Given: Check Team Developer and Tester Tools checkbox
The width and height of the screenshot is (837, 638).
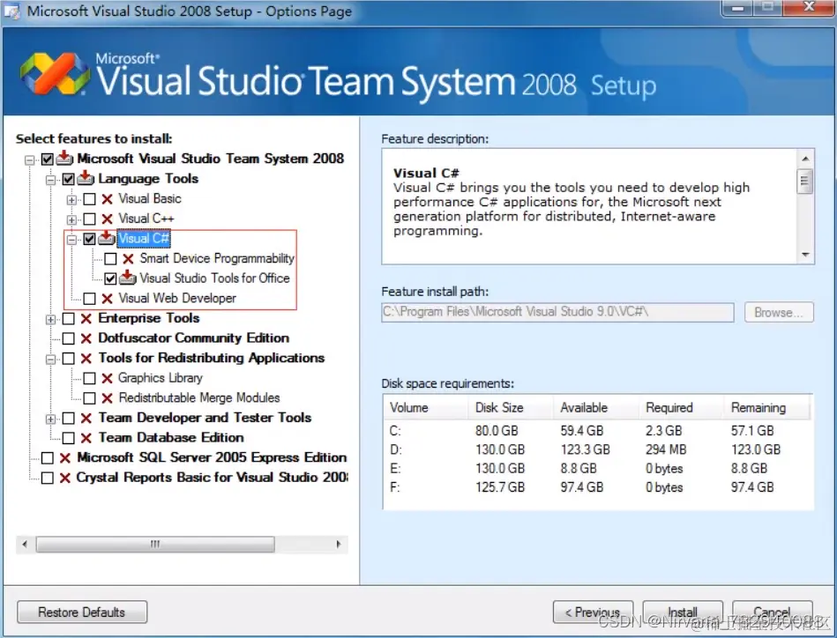Looking at the screenshot, I should pos(68,418).
